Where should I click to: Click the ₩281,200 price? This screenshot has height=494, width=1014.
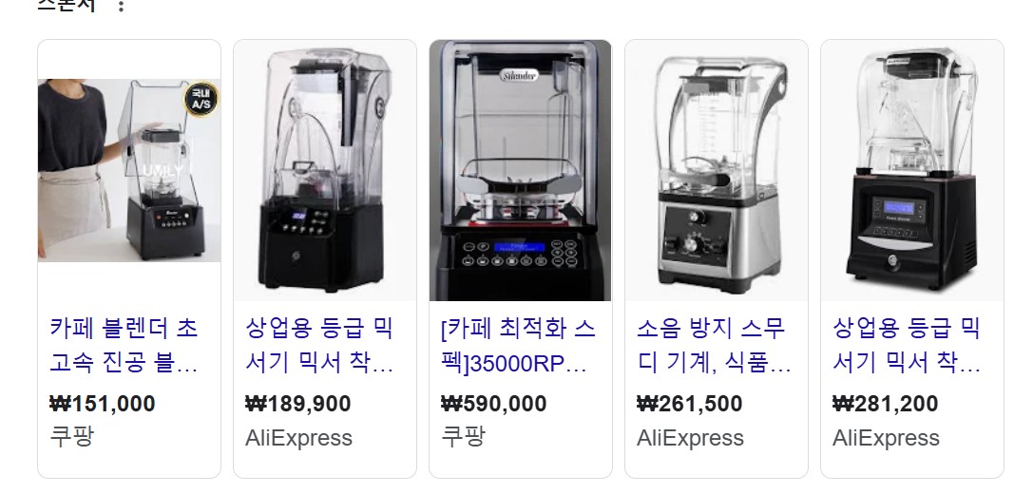tap(886, 404)
